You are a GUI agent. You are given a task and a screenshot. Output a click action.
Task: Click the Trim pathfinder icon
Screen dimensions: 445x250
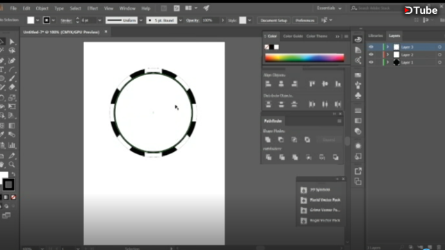tap(282, 158)
